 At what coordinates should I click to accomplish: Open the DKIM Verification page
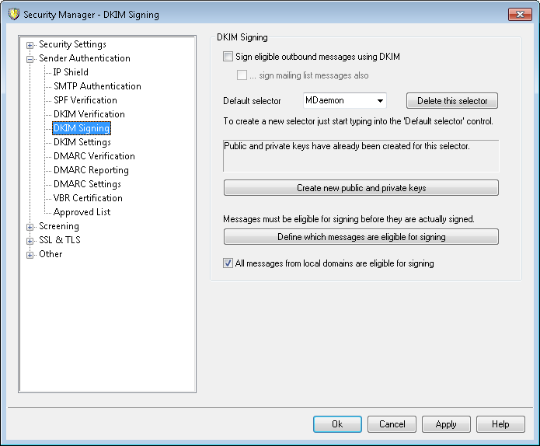[x=89, y=114]
